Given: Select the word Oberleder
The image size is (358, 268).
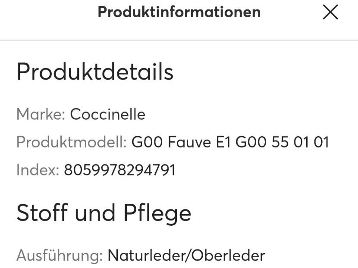Looking at the screenshot, I should click(x=228, y=256).
